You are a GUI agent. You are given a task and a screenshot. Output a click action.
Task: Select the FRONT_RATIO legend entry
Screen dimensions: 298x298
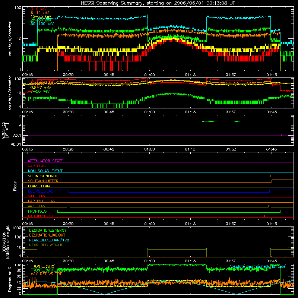coord(42,266)
